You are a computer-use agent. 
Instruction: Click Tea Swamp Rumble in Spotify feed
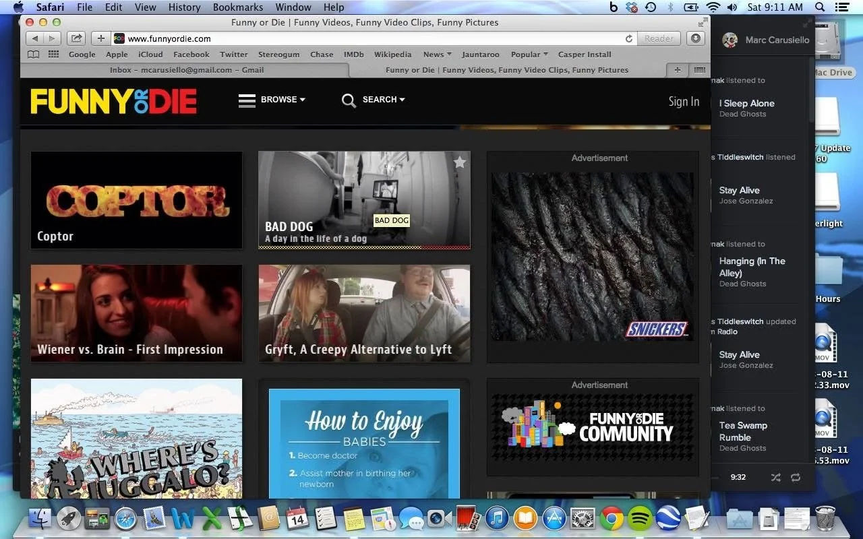743,431
